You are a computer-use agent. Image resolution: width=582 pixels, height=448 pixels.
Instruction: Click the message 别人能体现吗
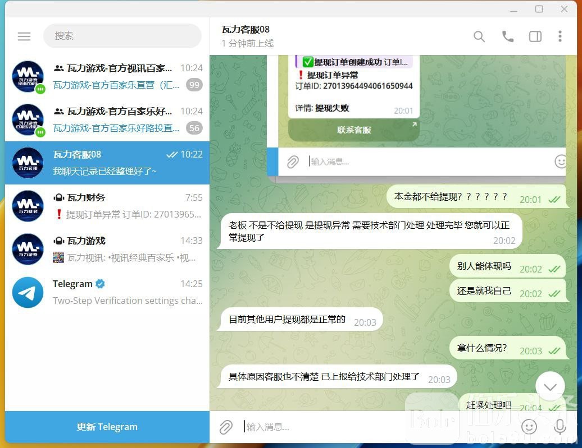point(507,266)
